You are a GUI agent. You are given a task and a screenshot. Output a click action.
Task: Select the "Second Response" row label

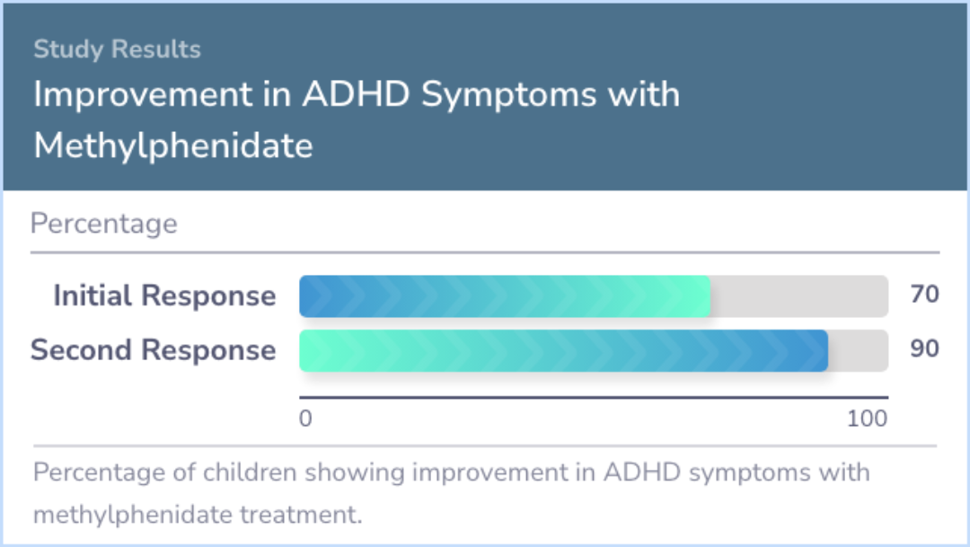click(x=154, y=349)
